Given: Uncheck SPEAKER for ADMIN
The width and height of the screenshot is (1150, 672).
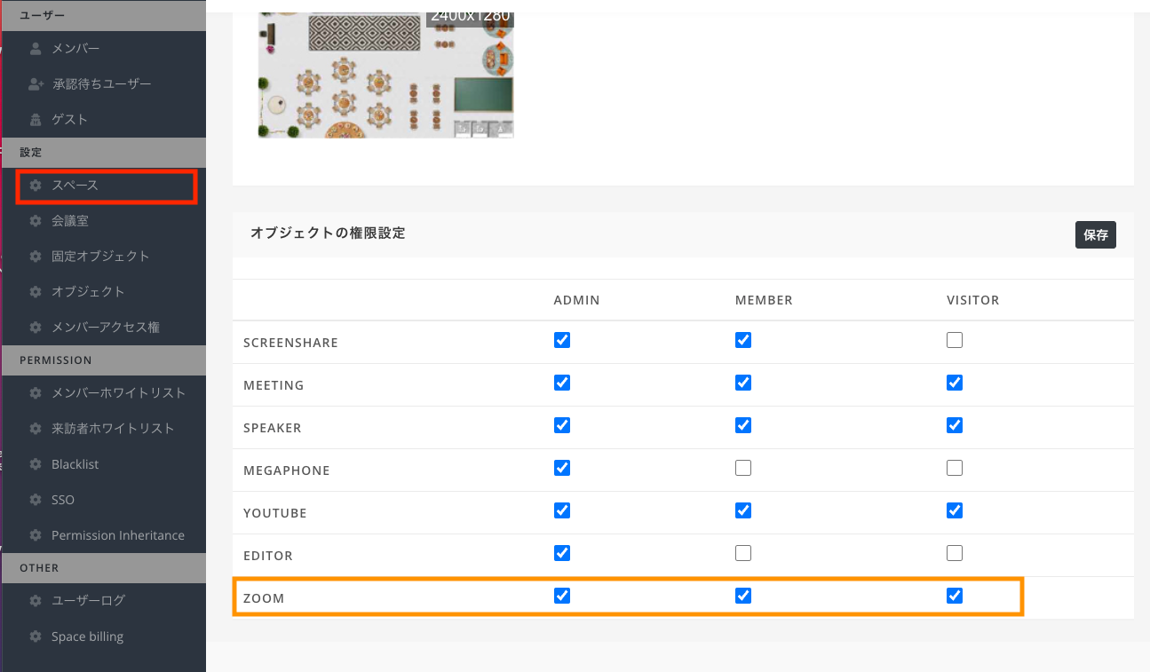Looking at the screenshot, I should click(x=562, y=425).
